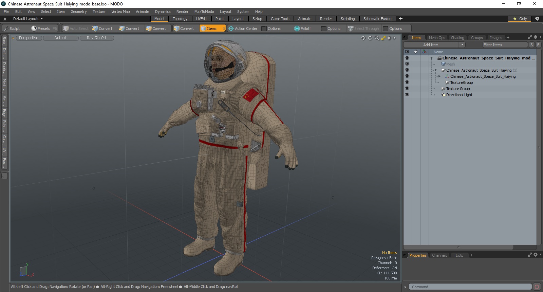Switch to the Mesh Ops tab
Screen dimensions: 543x292
click(x=437, y=38)
